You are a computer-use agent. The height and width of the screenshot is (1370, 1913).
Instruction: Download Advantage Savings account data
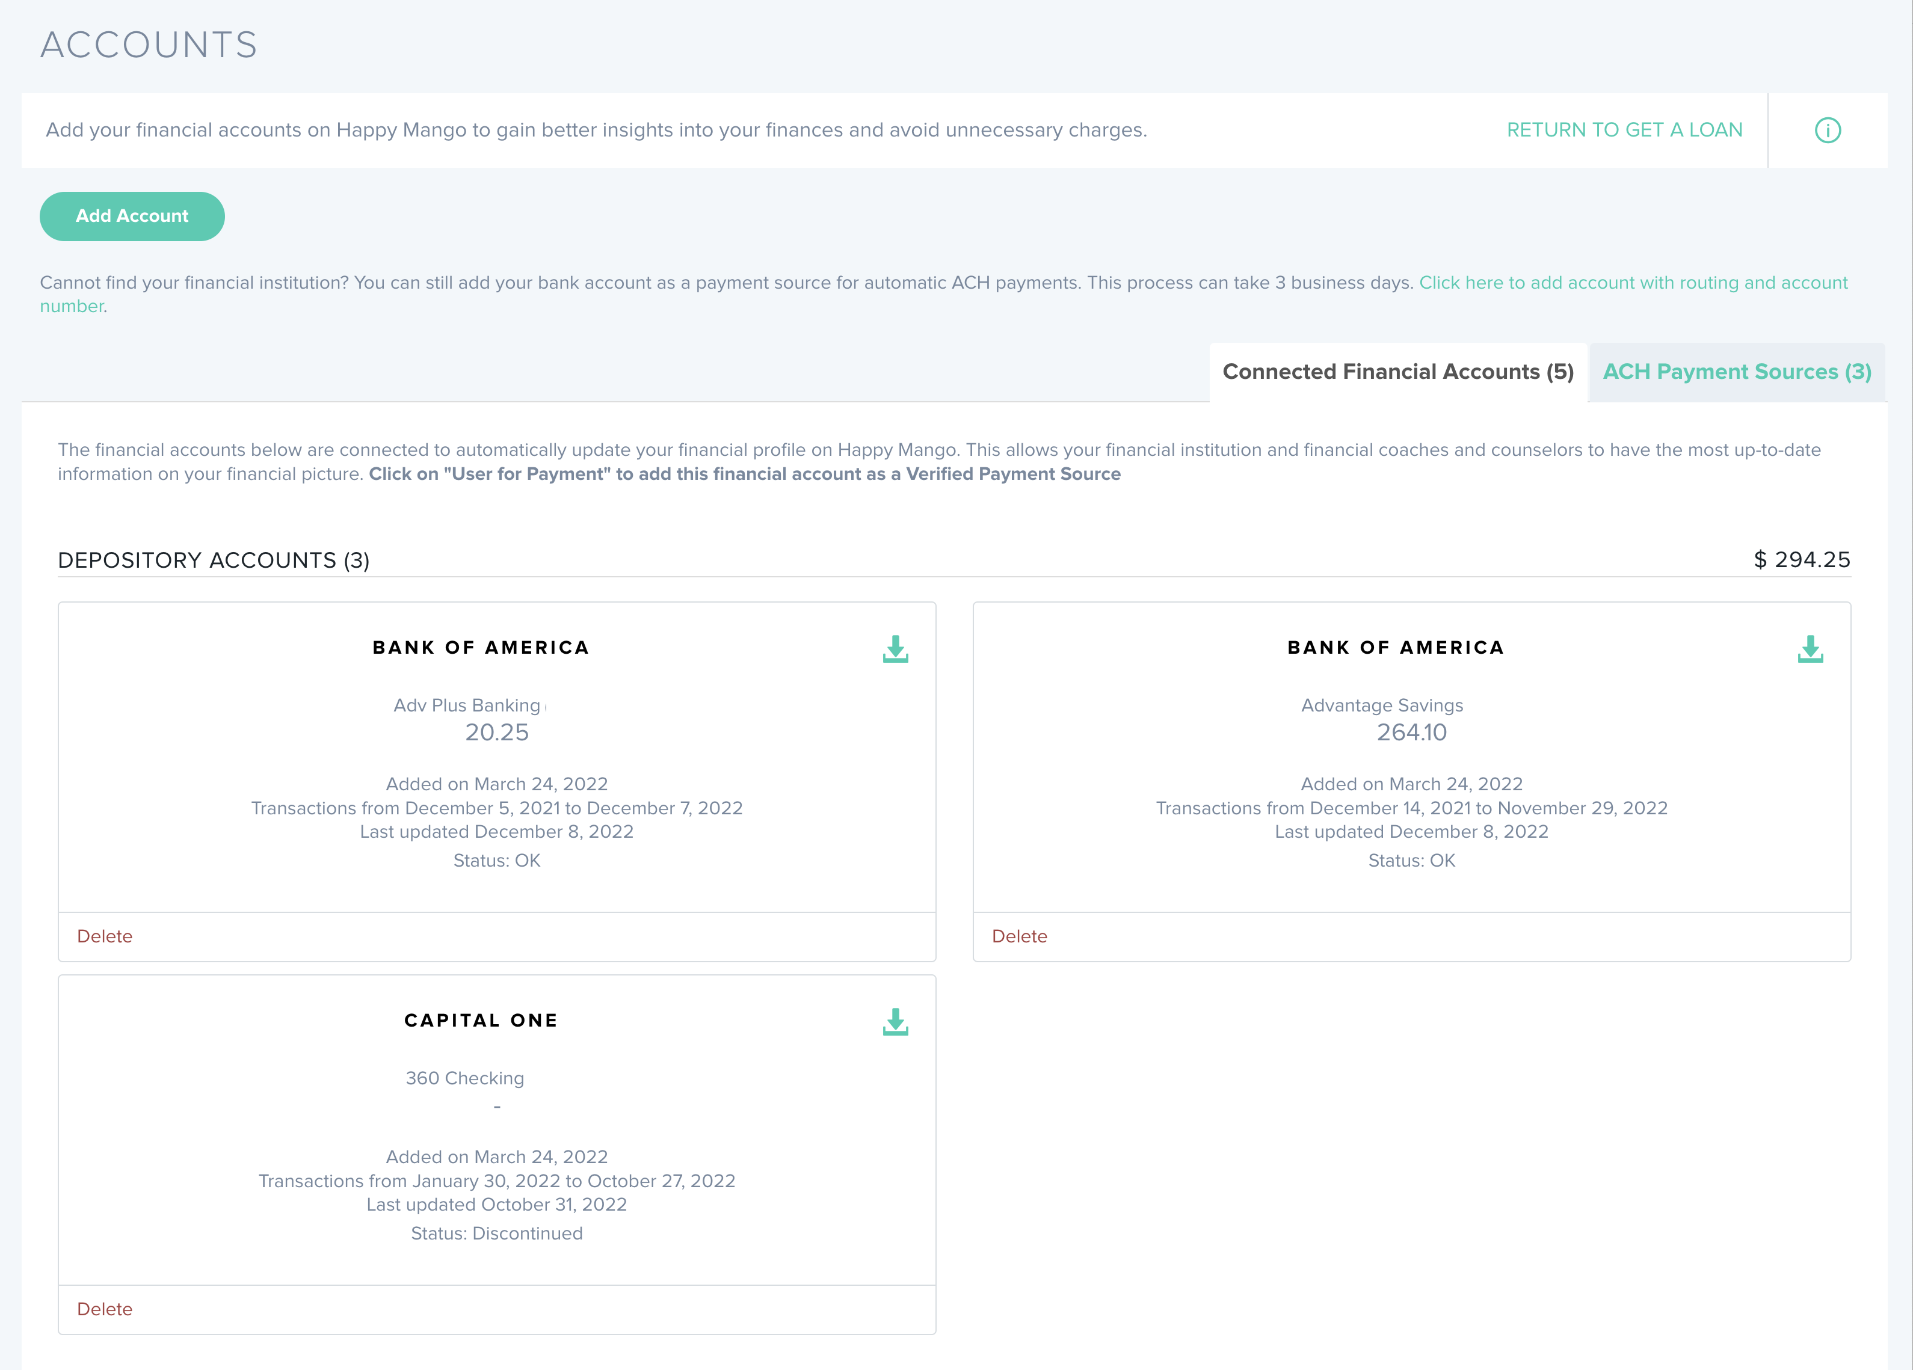1810,649
